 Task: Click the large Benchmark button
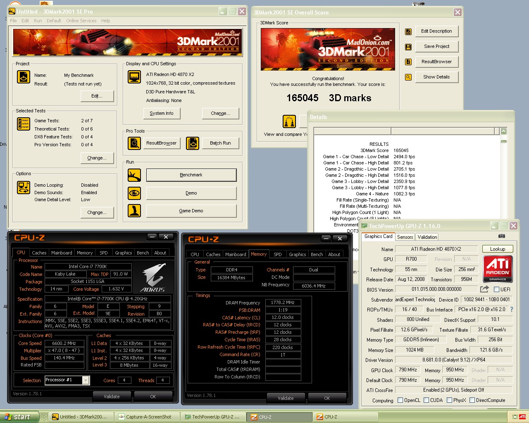[191, 175]
